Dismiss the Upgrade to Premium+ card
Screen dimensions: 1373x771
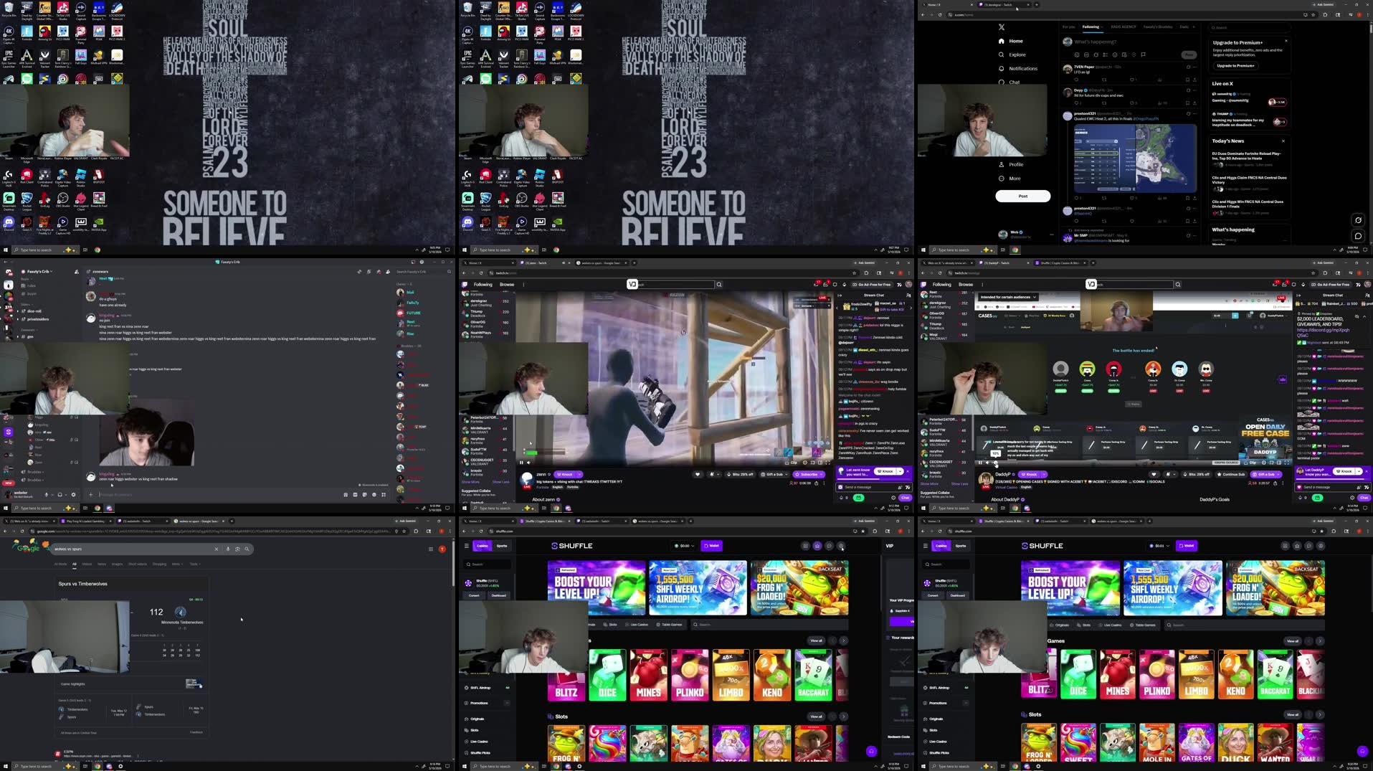[x=1286, y=41]
